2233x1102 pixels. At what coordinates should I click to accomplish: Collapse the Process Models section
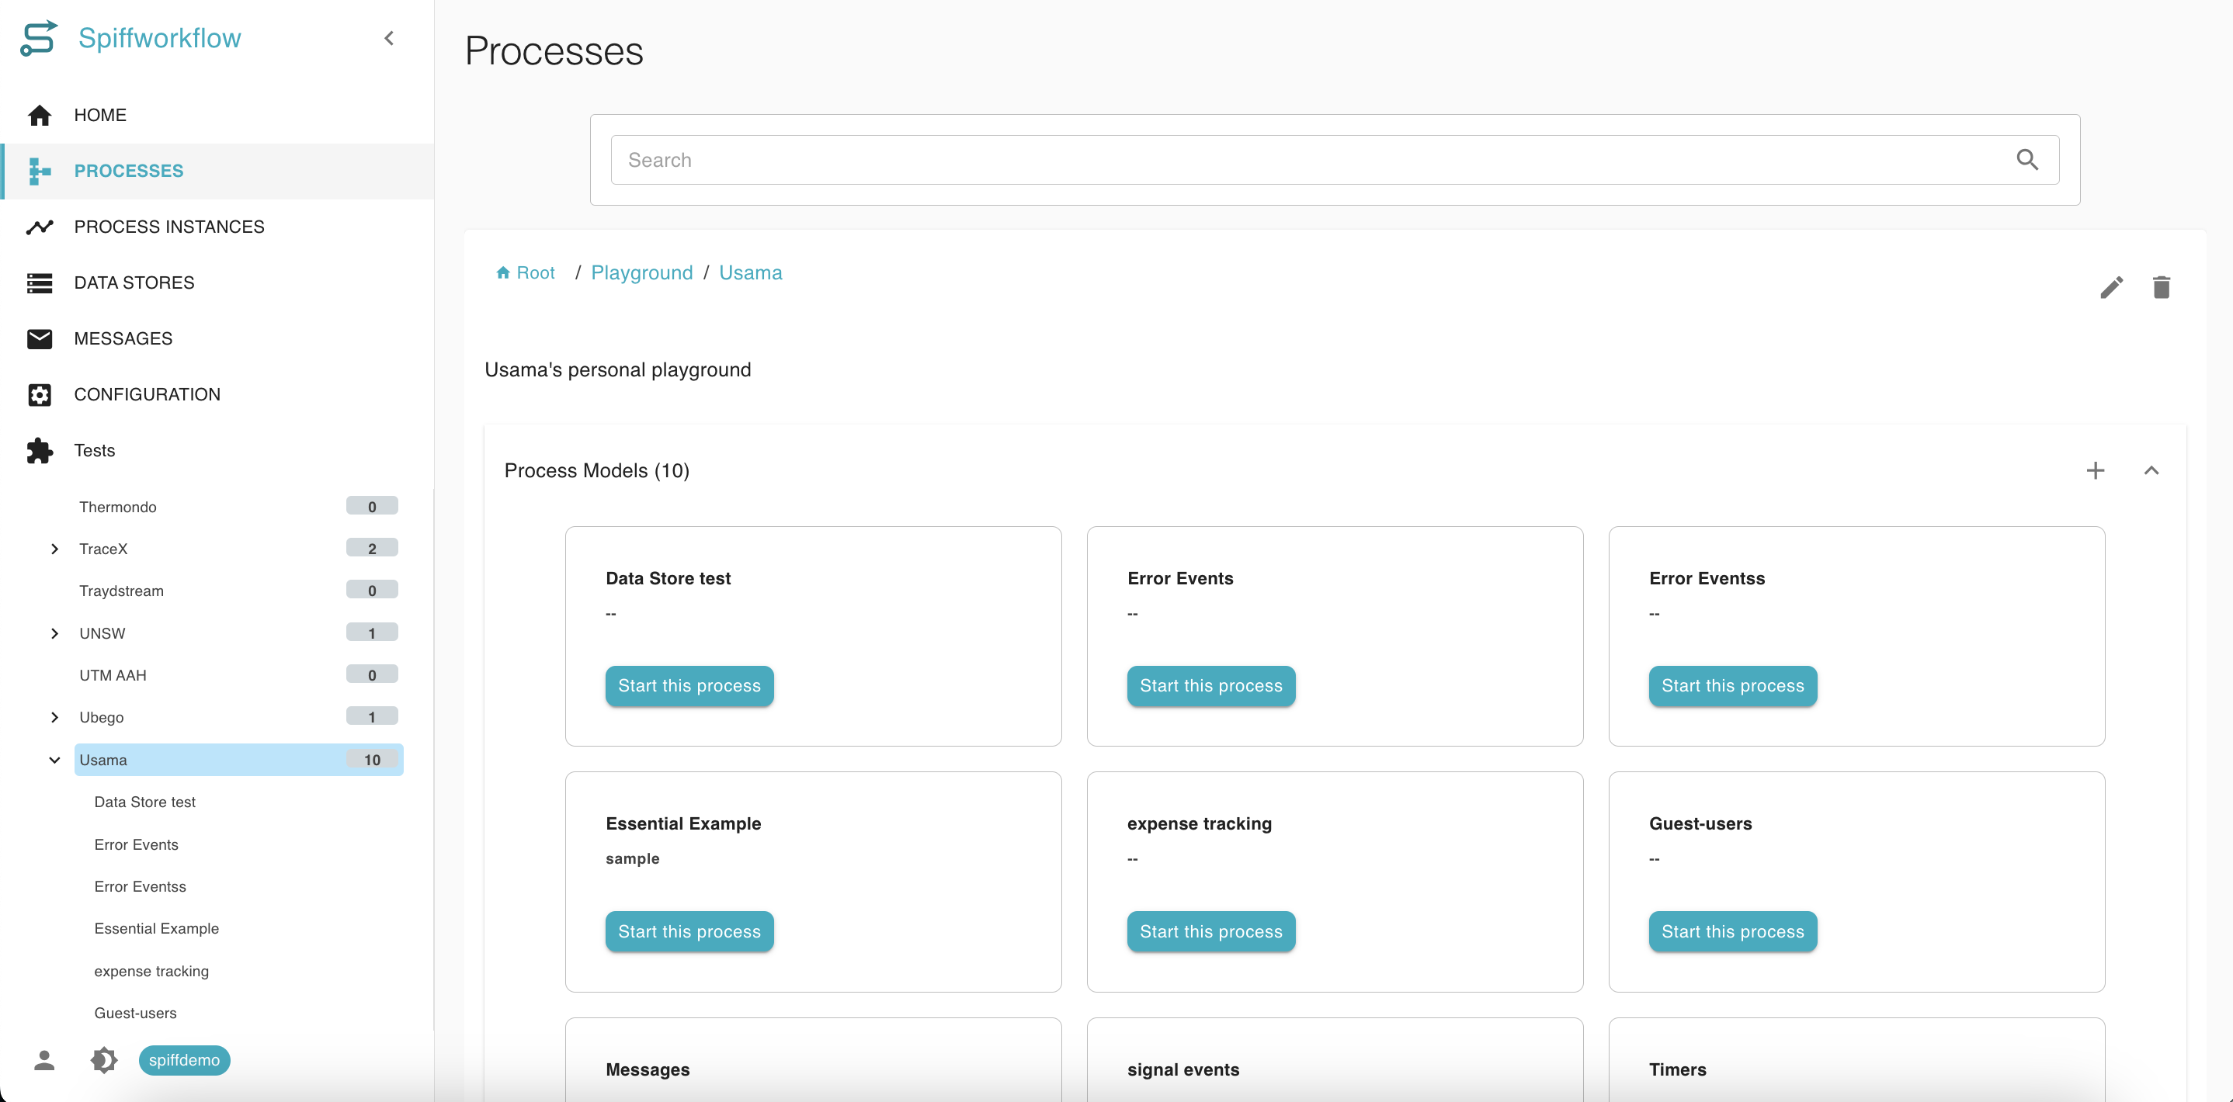2151,470
